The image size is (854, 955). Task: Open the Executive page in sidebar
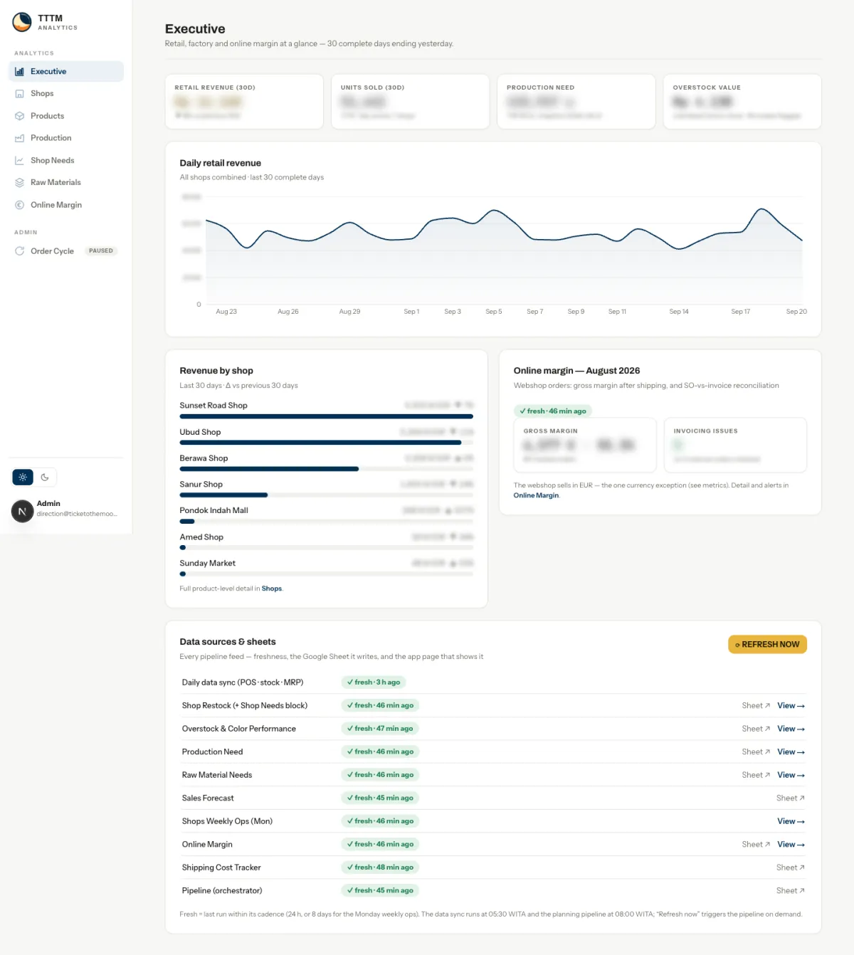click(x=66, y=71)
